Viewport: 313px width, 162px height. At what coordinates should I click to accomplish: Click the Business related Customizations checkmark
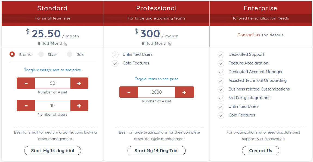pyautogui.click(x=221, y=89)
